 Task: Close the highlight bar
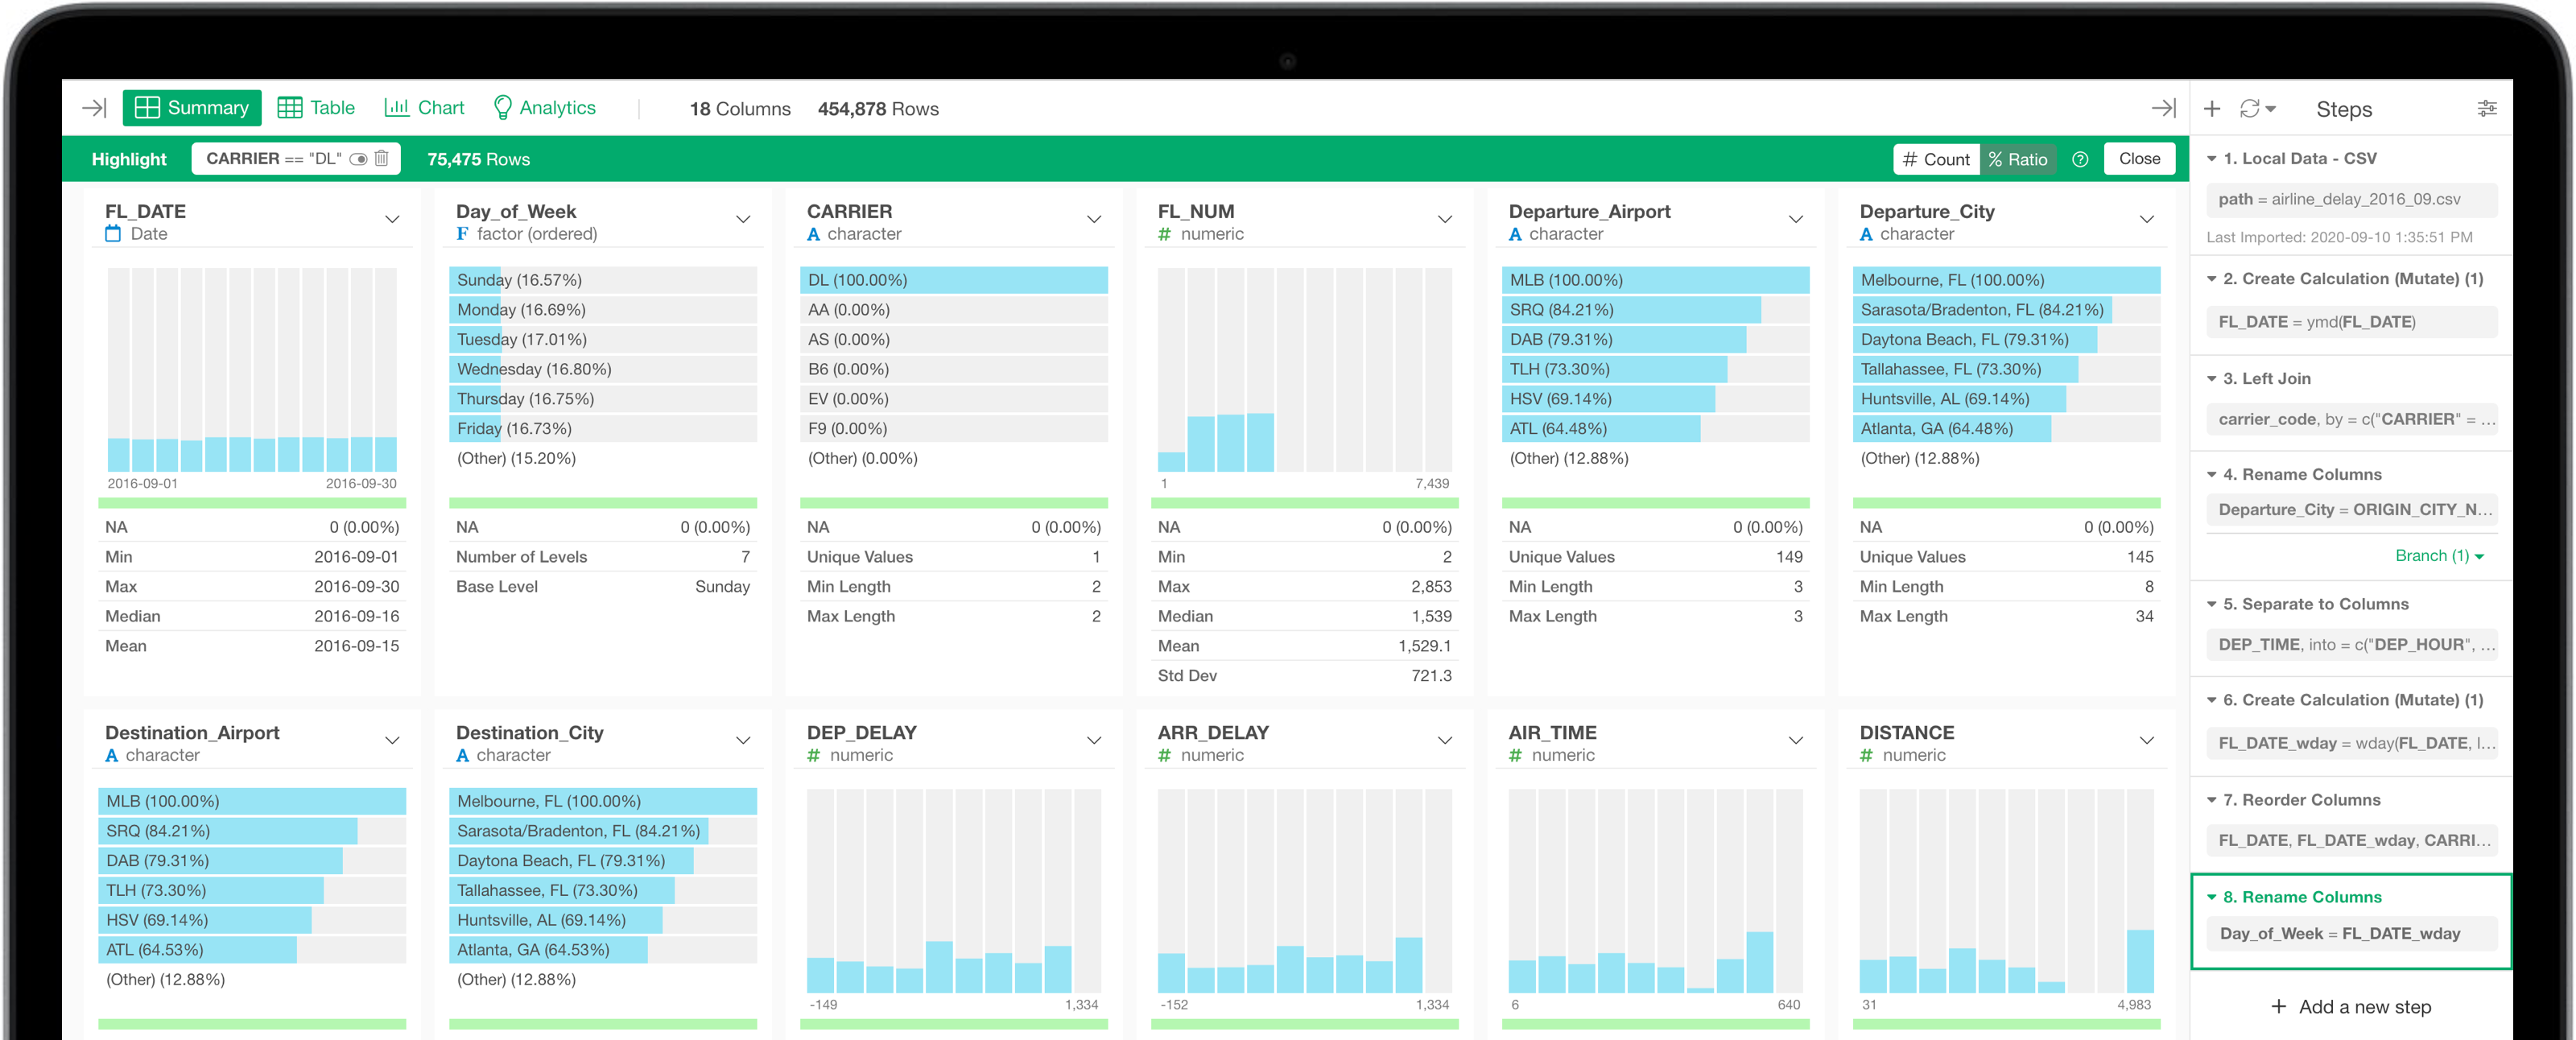(x=2139, y=159)
